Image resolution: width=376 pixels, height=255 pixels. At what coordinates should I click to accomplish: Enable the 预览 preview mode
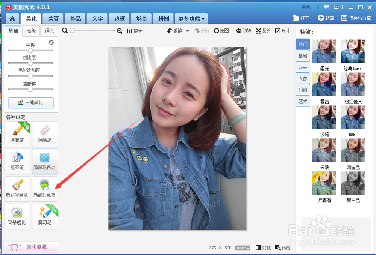click(282, 247)
